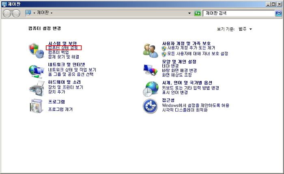284x174 pixels.
Task: Open the User Accounts people icon
Action: pyautogui.click(x=151, y=51)
